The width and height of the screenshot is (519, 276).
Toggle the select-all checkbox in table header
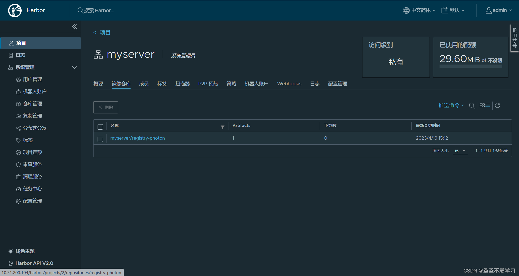(100, 127)
